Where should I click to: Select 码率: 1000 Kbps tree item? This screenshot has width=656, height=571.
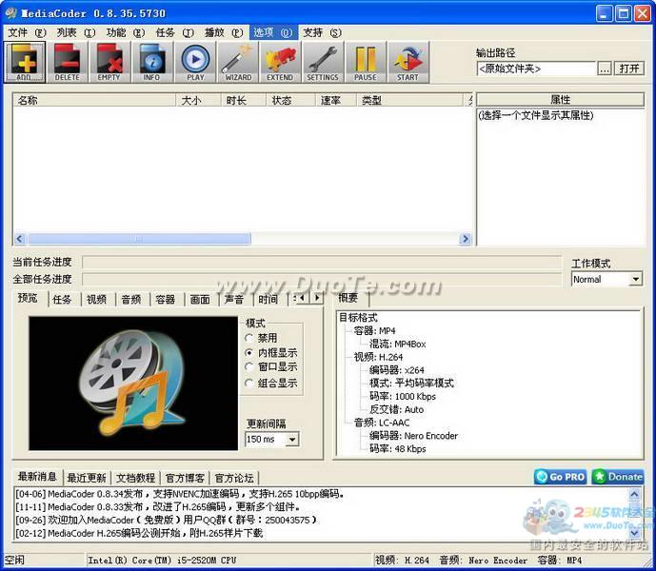point(403,396)
